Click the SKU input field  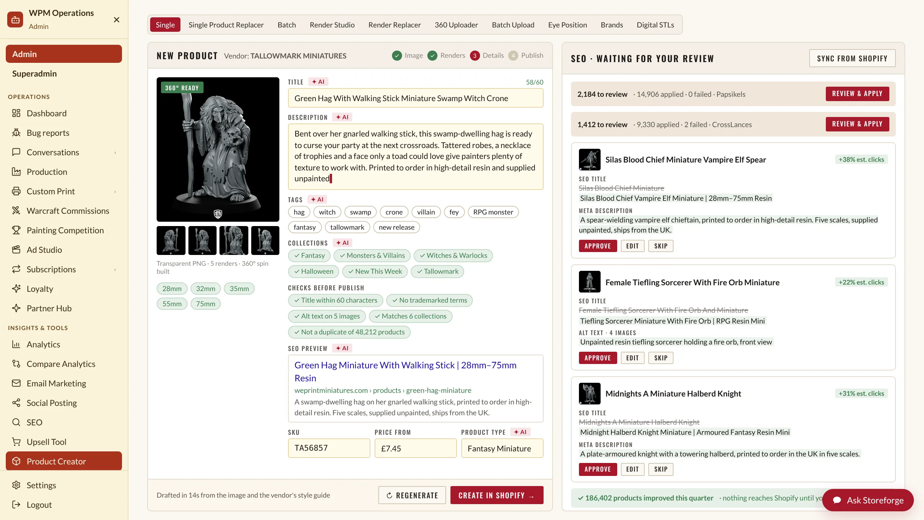click(x=329, y=448)
